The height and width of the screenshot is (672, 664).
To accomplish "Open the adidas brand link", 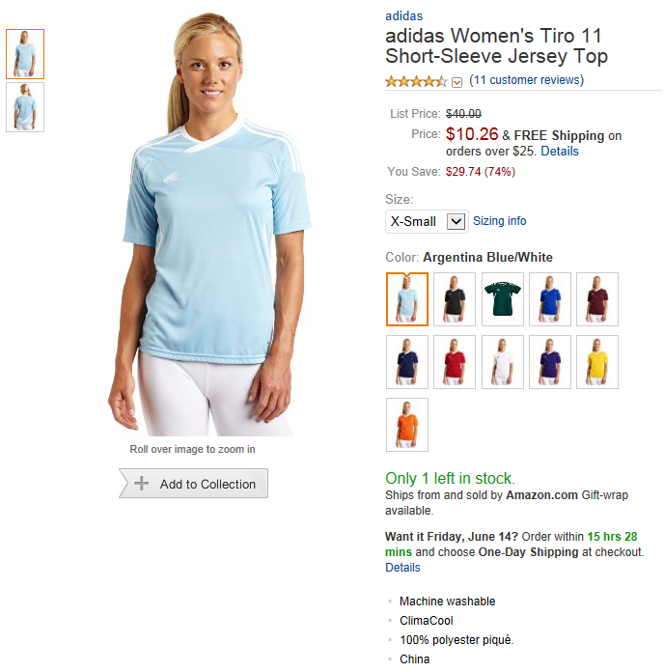I will coord(403,16).
